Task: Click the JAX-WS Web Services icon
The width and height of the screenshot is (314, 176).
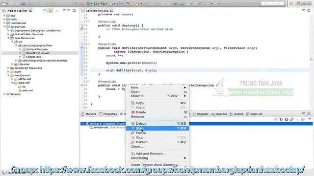Action: [x=12, y=34]
